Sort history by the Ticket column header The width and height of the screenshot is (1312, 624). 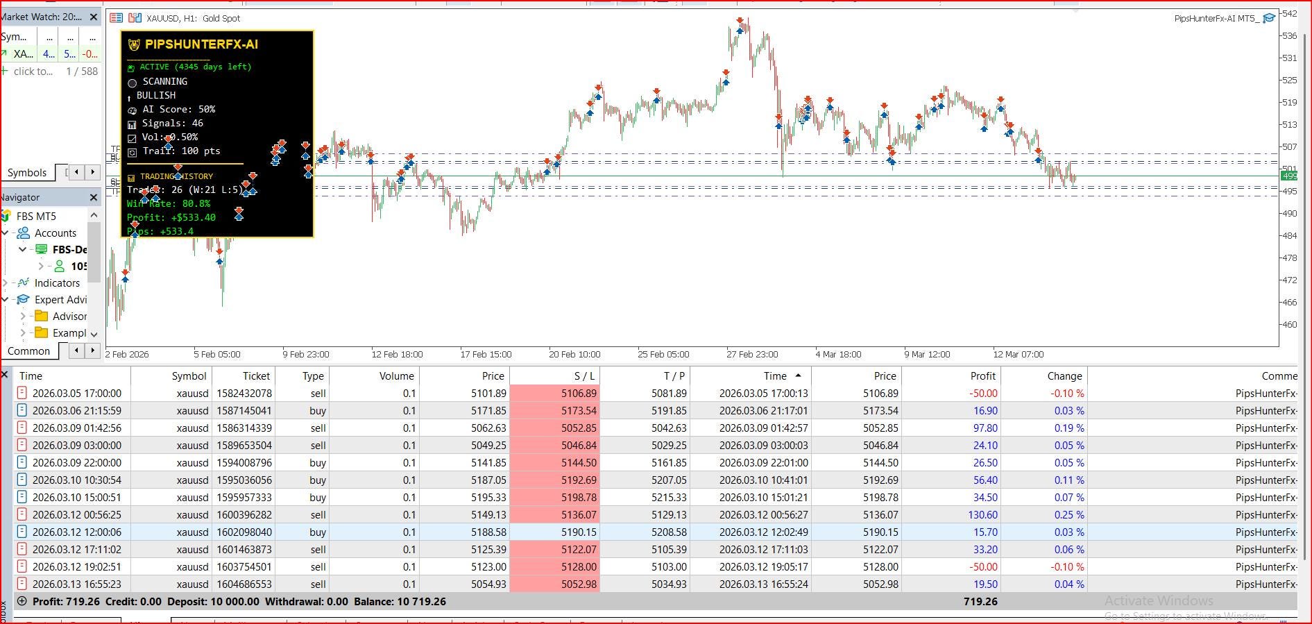point(244,376)
